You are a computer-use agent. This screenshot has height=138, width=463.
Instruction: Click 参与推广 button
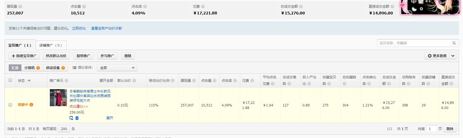click(x=107, y=56)
